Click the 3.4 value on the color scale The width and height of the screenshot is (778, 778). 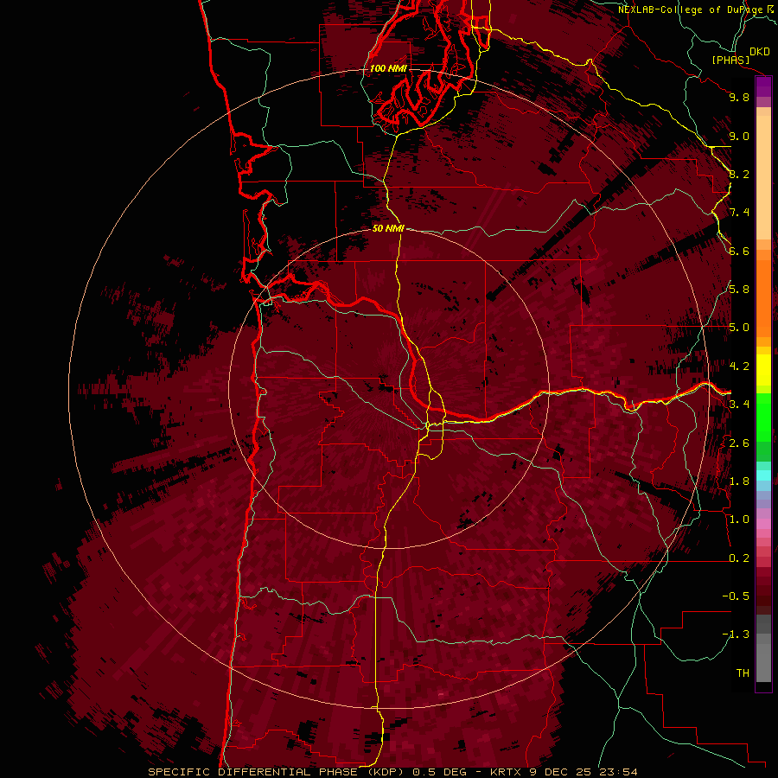tap(739, 405)
